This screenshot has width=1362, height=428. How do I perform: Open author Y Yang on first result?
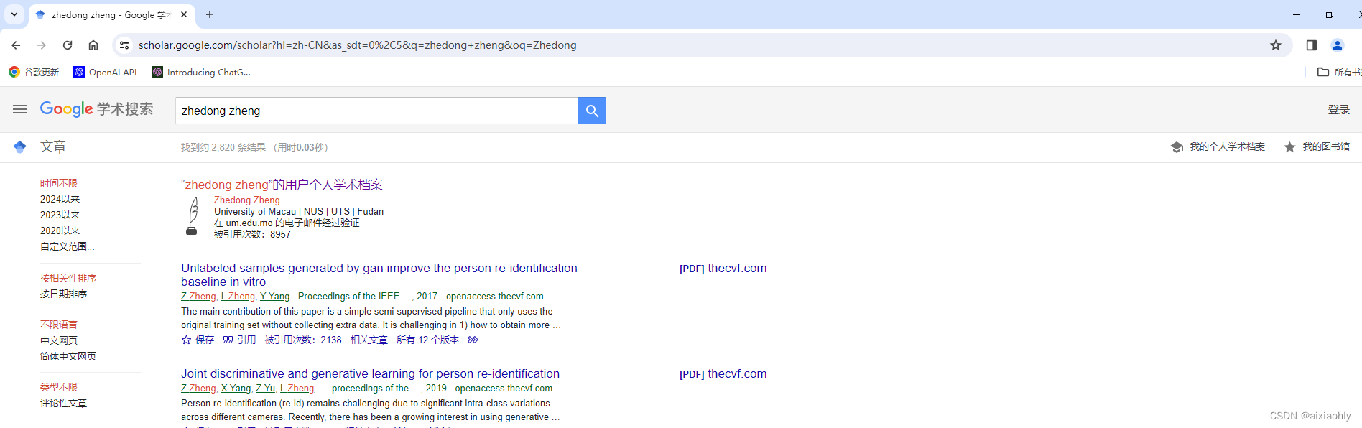[275, 296]
